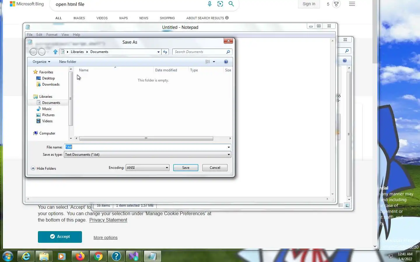Open recent pages dropdown near nav arrows

[x=48, y=52]
